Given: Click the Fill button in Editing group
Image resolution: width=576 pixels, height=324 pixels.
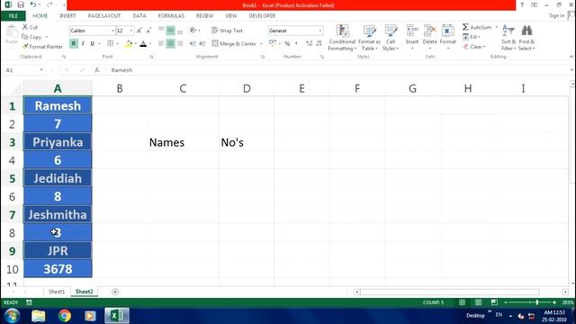Looking at the screenshot, I should pos(472,37).
